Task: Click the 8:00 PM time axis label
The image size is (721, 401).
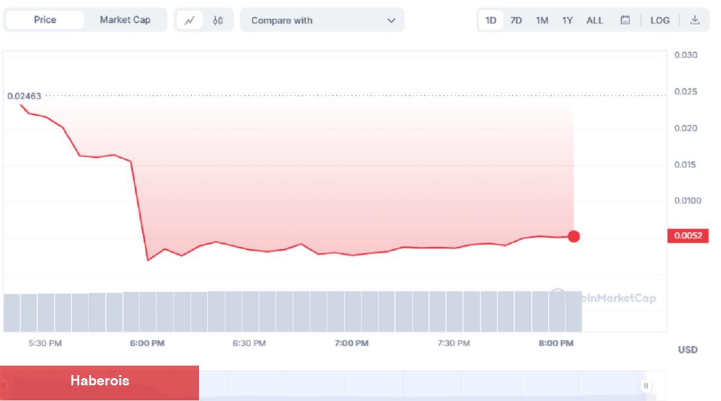Action: (556, 343)
